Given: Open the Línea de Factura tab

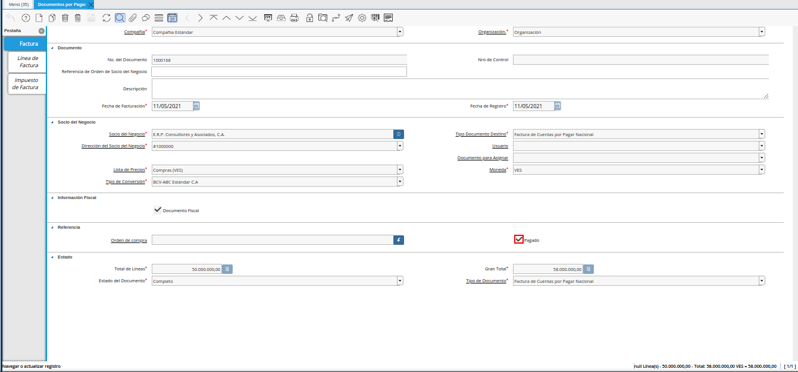Looking at the screenshot, I should click(x=28, y=62).
